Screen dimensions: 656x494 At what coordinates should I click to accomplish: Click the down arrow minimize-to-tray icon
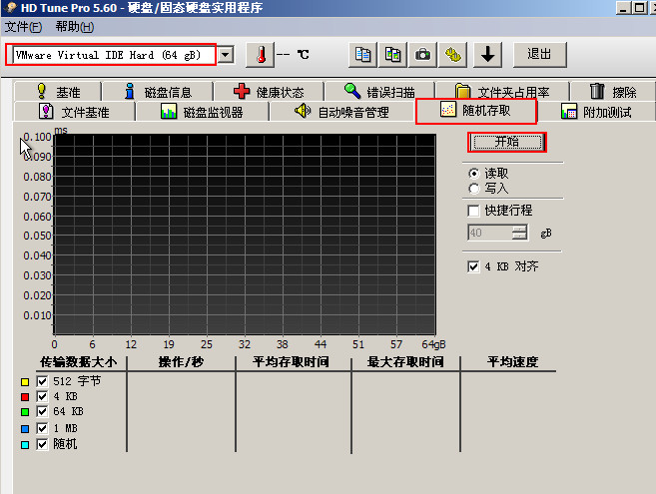click(x=487, y=54)
